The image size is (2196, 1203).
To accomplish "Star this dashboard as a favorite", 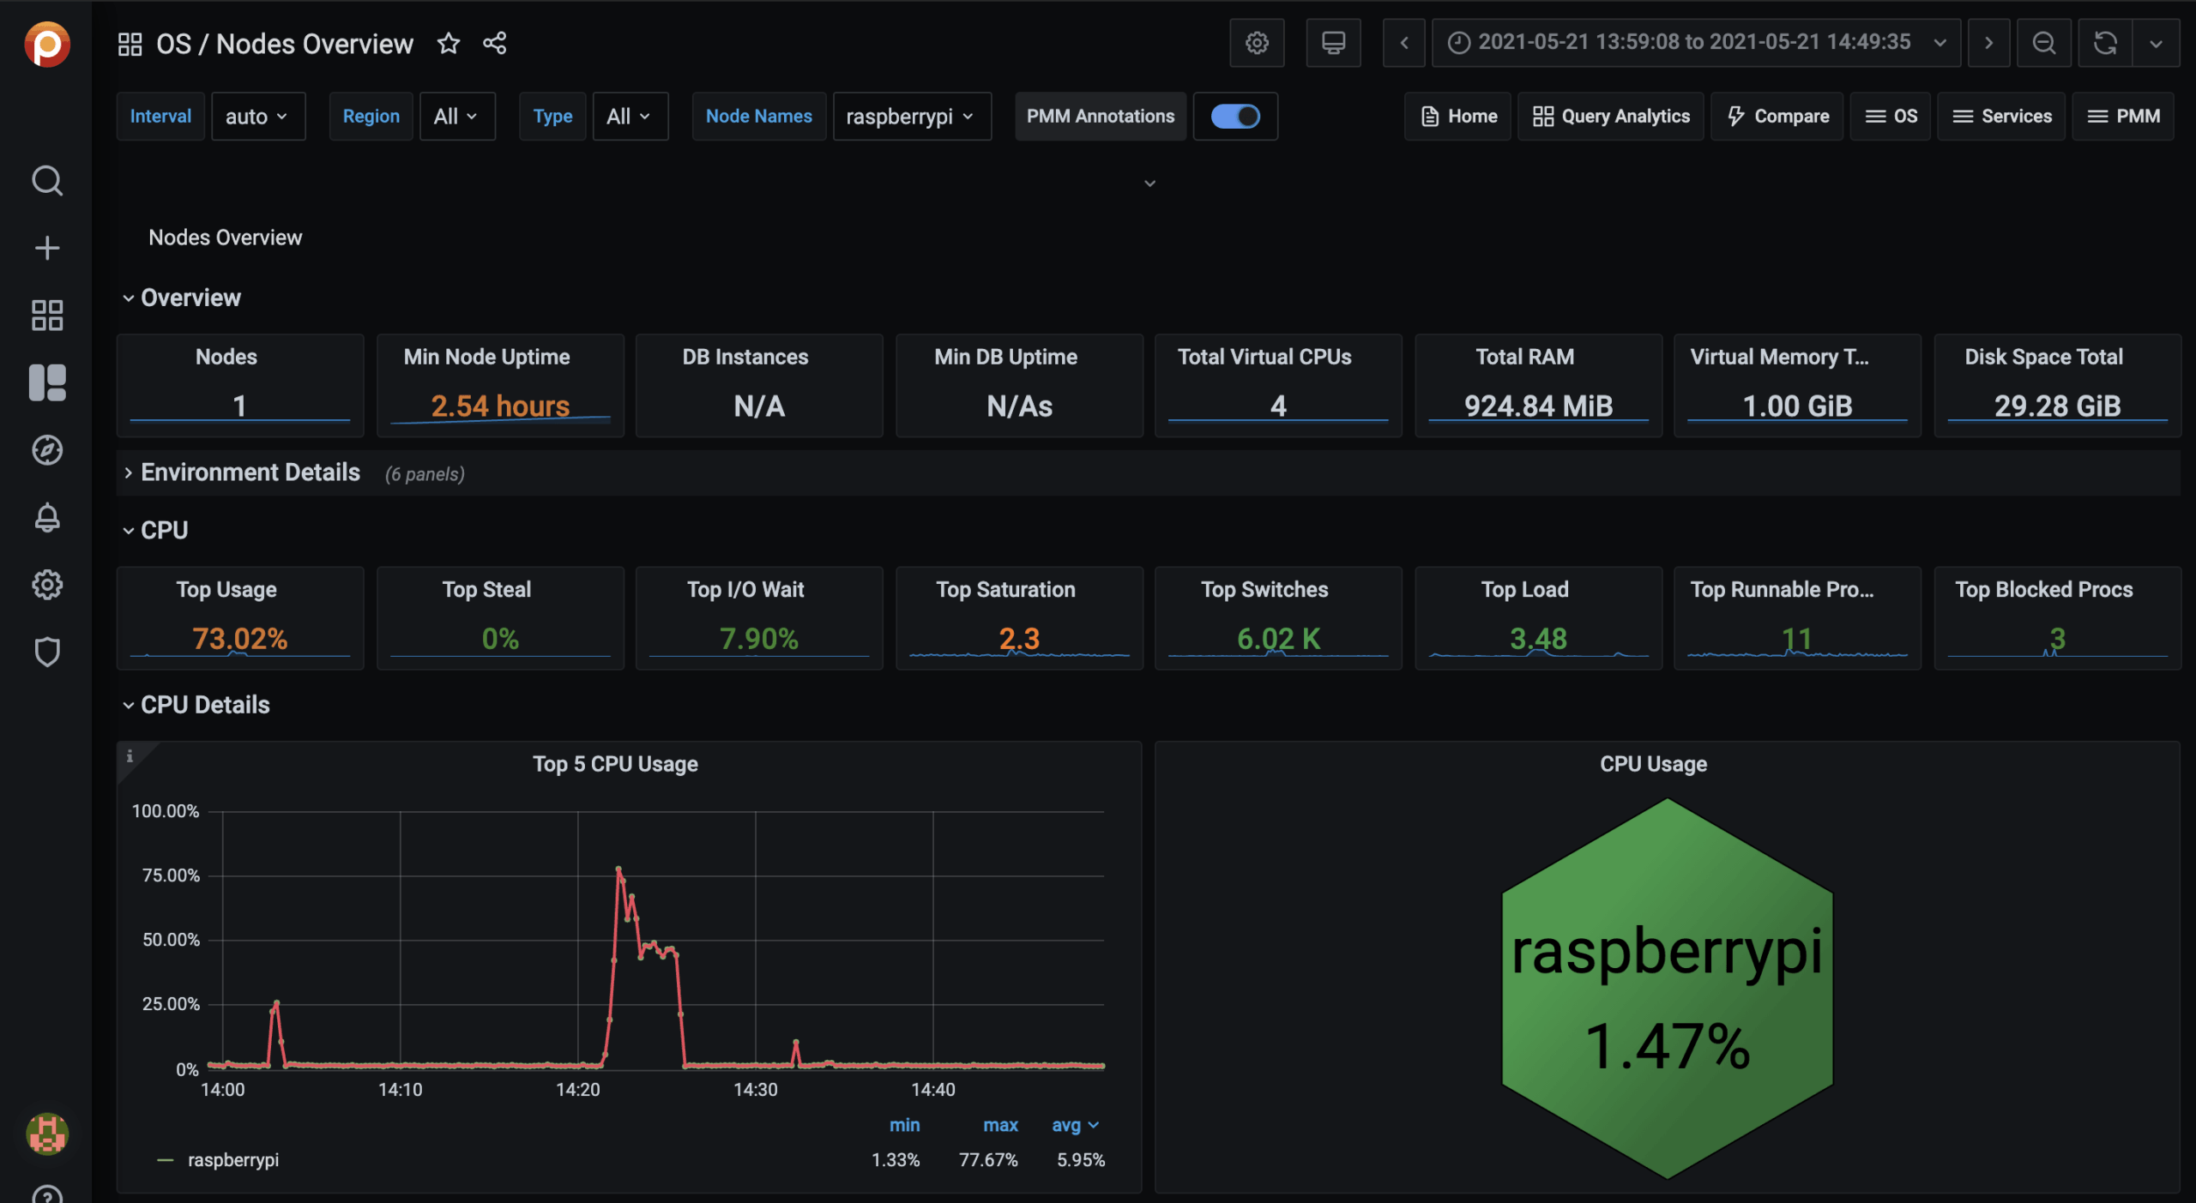I will coord(448,43).
